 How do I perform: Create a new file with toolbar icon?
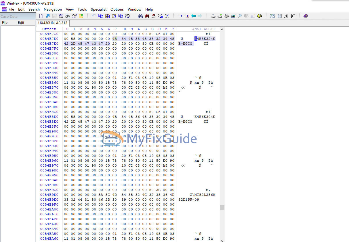(x=41, y=16)
